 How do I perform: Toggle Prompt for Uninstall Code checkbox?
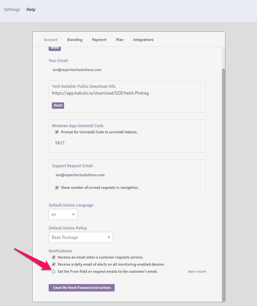[x=57, y=132]
